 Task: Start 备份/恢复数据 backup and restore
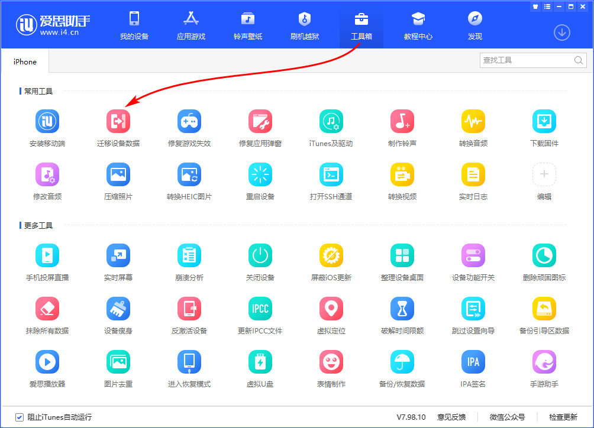tap(402, 367)
